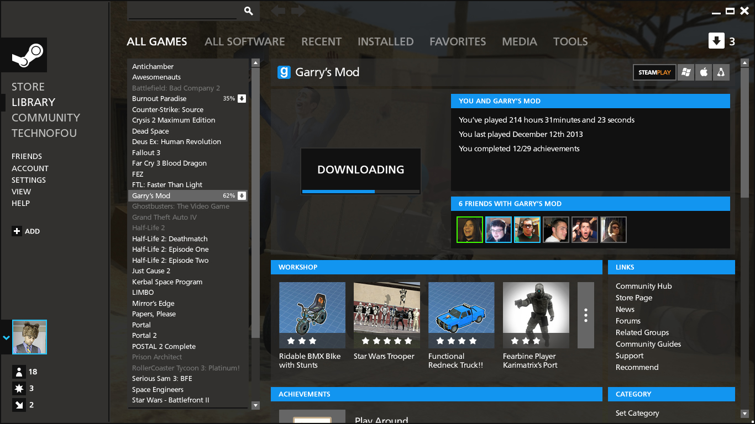This screenshot has height=424, width=755.
Task: Click the Garry's Mod game icon
Action: coord(284,72)
